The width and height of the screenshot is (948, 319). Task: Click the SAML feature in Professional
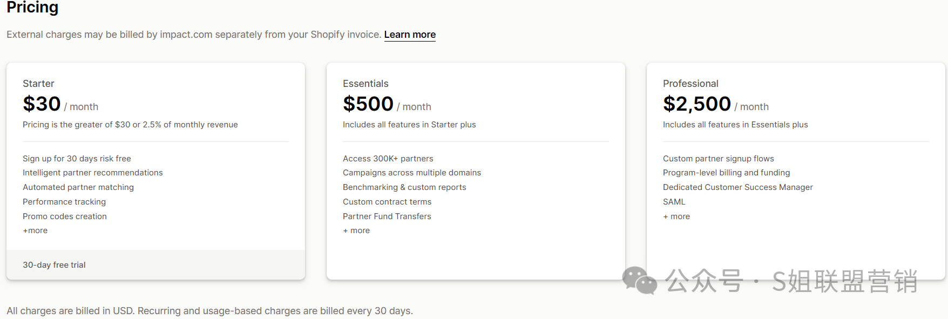coord(674,202)
